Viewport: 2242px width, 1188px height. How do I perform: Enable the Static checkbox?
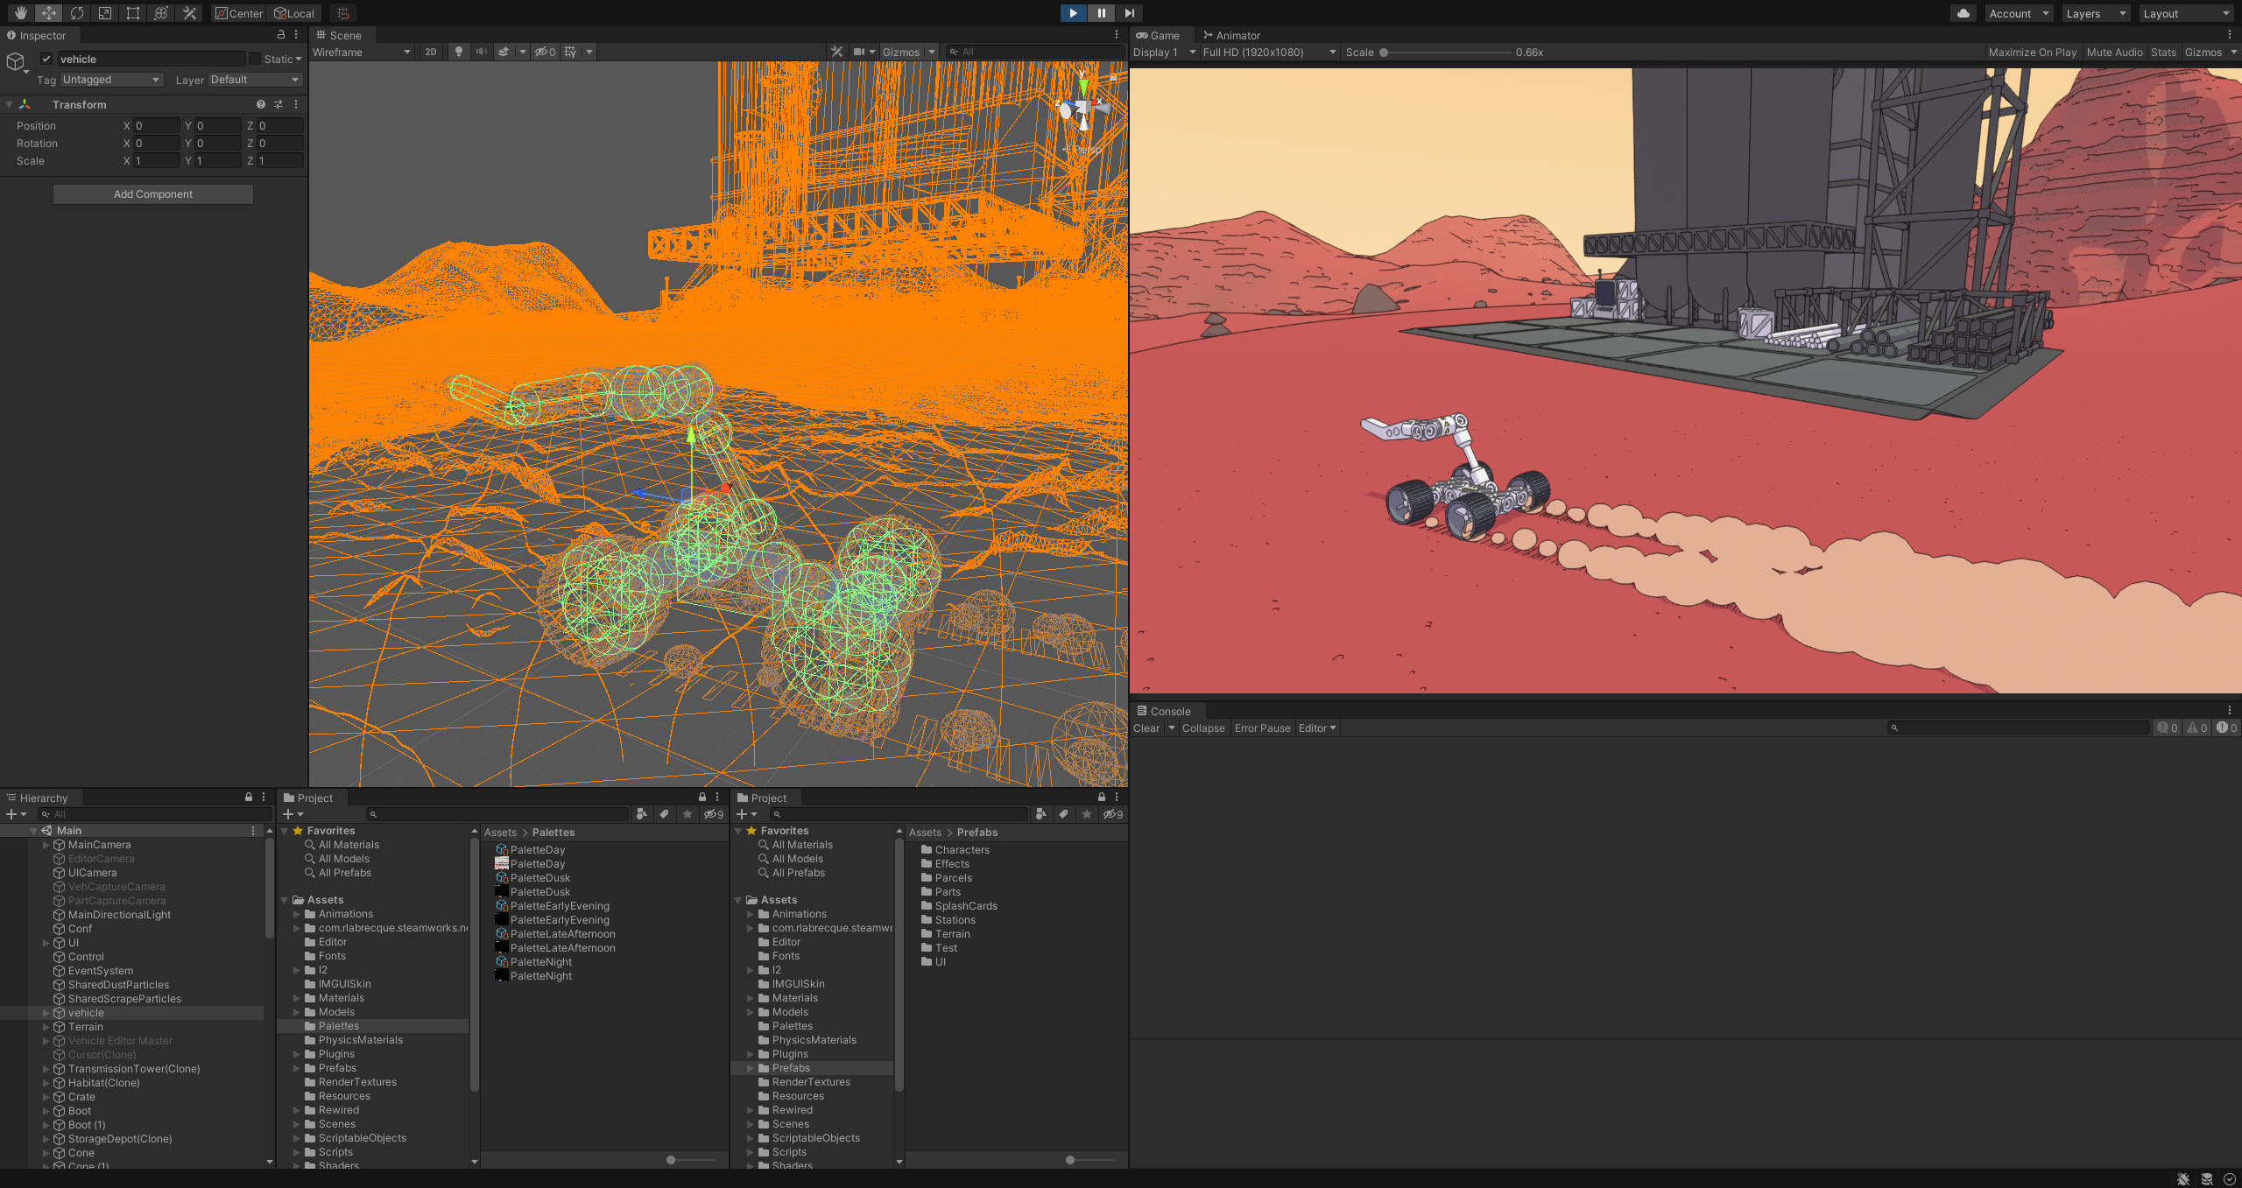255,60
